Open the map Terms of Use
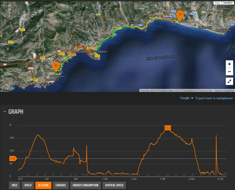Image resolution: width=235 pixels, height=190 pixels. tap(205, 90)
